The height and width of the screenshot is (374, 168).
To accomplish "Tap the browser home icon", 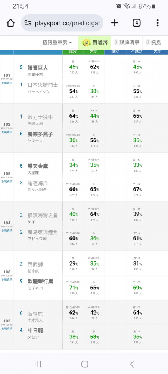I will pyautogui.click(x=10, y=23).
